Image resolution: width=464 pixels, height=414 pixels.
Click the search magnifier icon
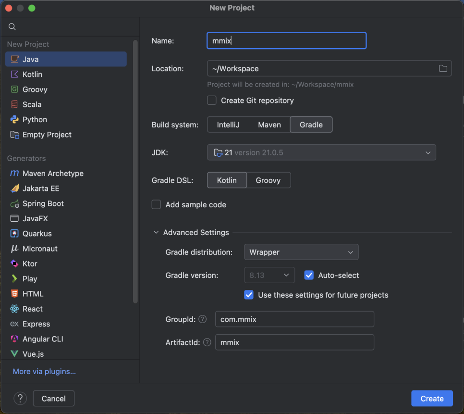(x=12, y=26)
